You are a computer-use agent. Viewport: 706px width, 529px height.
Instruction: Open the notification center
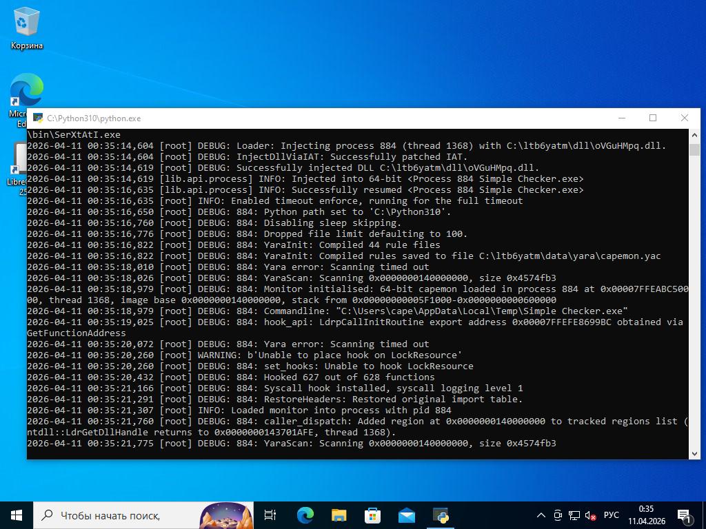tap(685, 515)
